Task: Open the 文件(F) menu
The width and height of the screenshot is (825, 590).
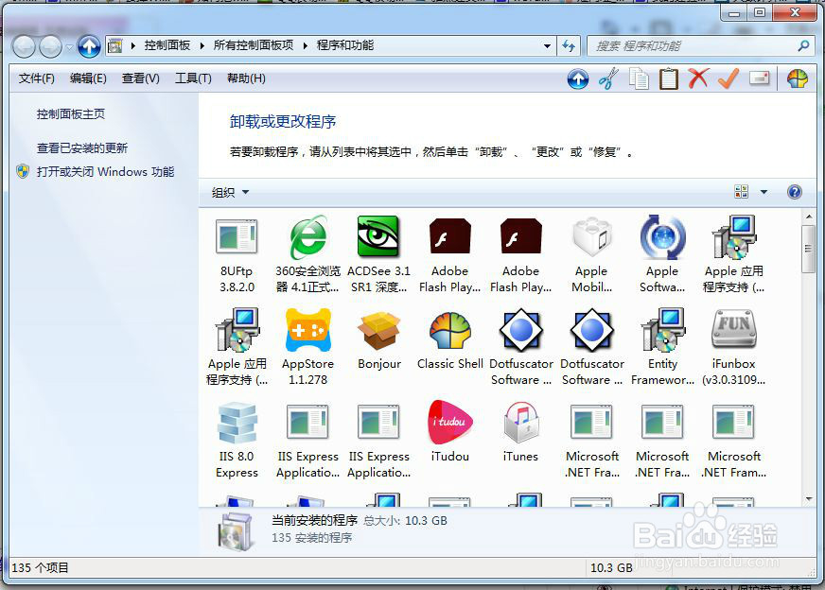Action: (36, 78)
